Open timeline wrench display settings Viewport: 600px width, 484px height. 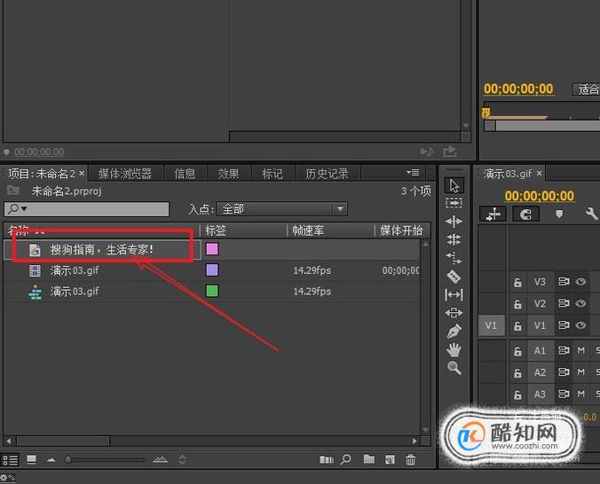point(591,214)
